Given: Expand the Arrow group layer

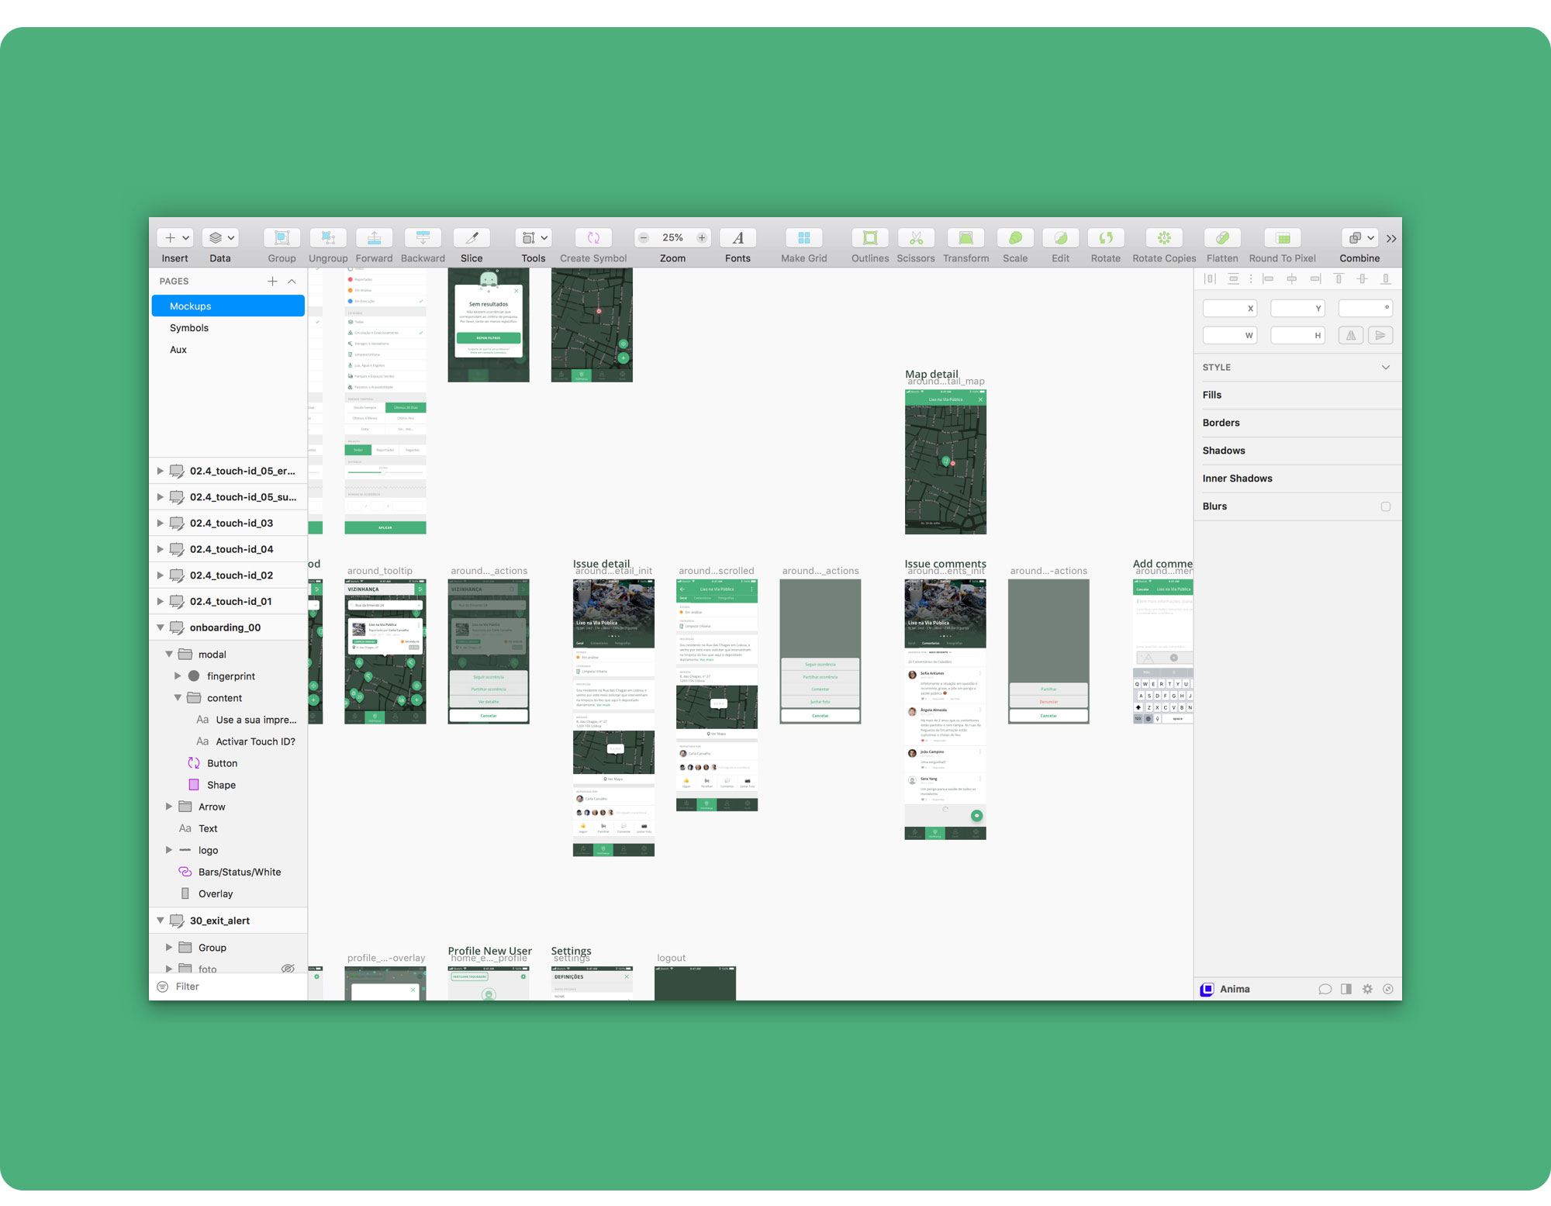Looking at the screenshot, I should click(x=169, y=807).
